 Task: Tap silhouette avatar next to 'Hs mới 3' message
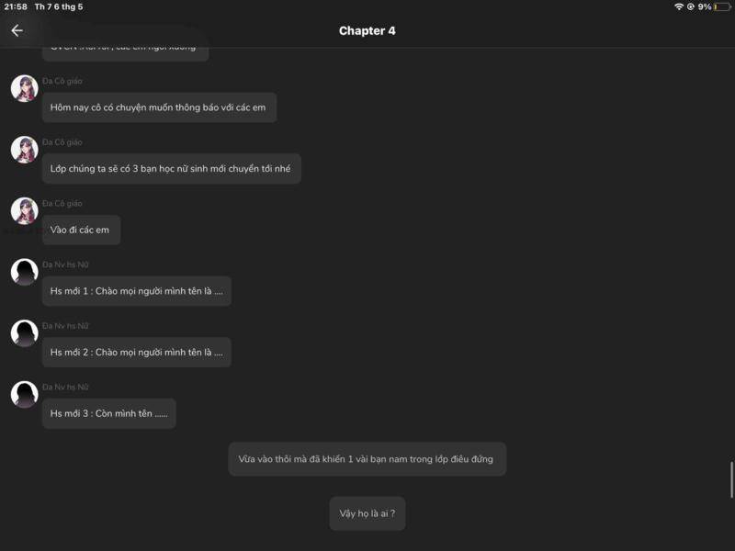coord(25,395)
